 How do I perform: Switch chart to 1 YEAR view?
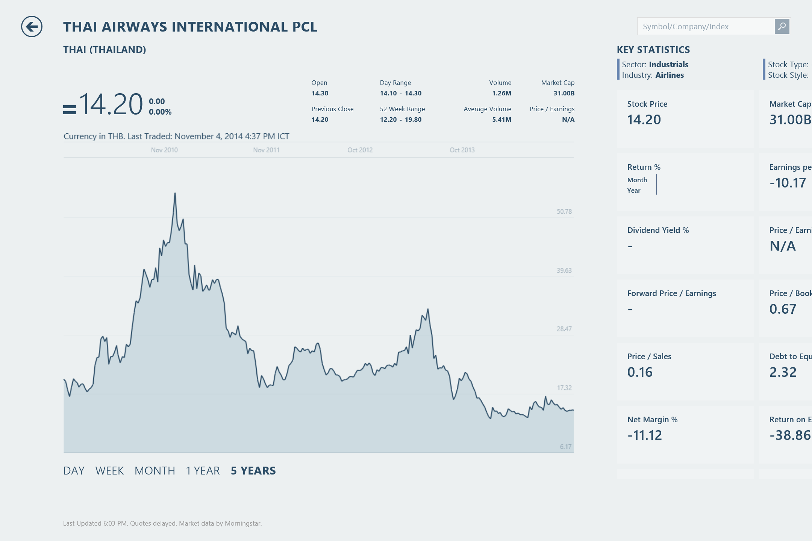(x=203, y=470)
